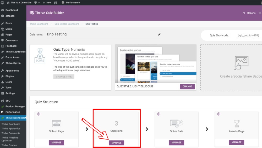262x148 pixels.
Task: Open Comments in sidebar
Action: tap(11, 40)
